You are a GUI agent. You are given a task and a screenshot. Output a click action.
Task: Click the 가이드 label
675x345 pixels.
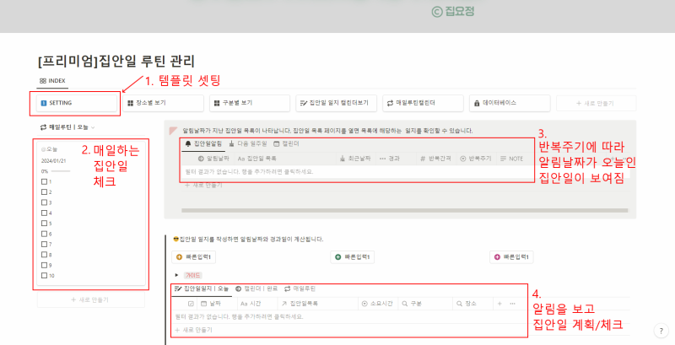[x=192, y=275]
